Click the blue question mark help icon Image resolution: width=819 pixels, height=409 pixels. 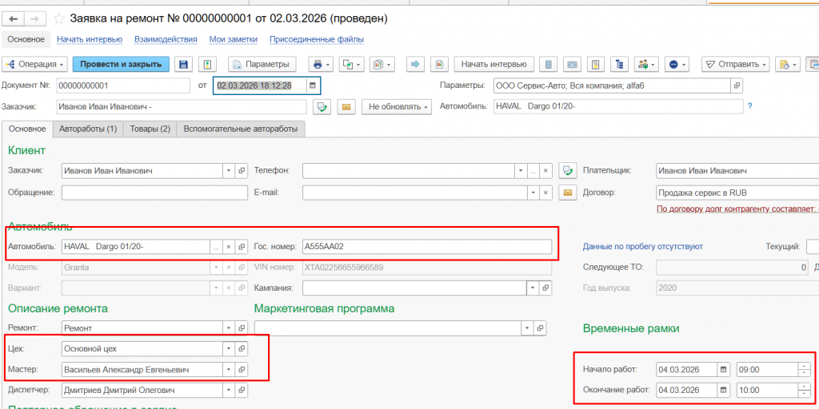(750, 106)
